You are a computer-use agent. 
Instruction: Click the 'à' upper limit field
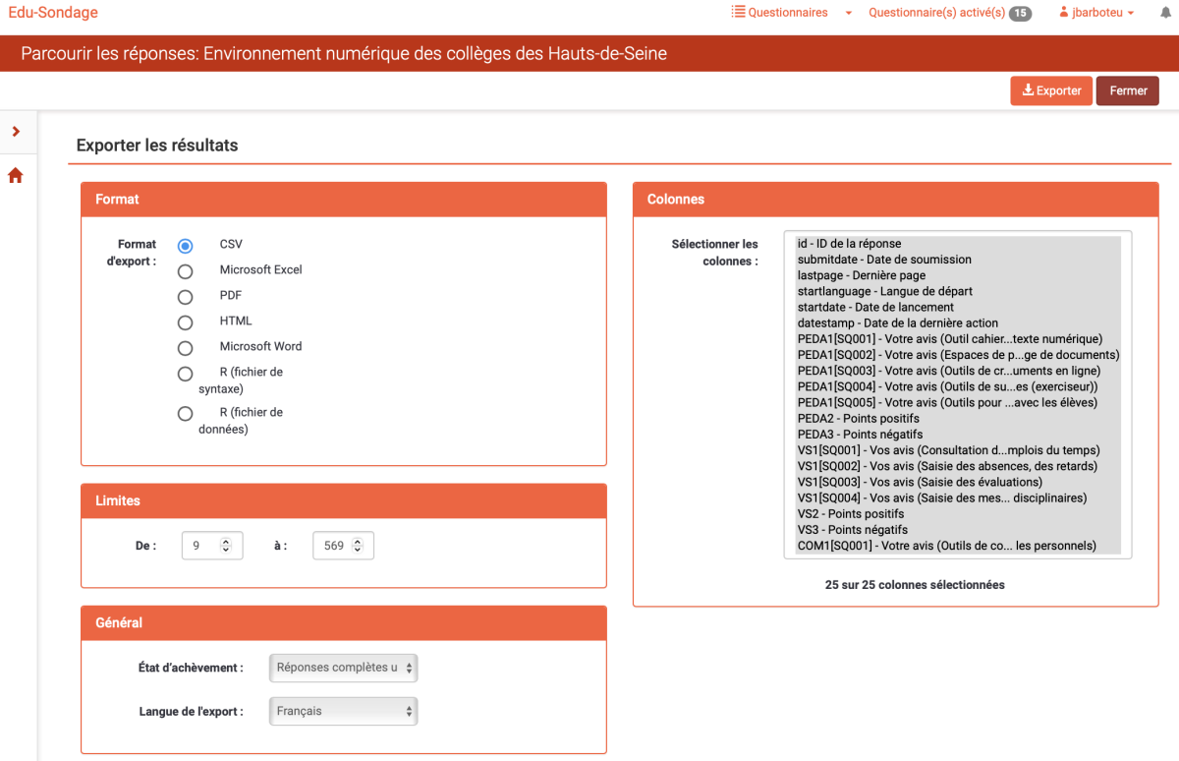coord(343,546)
